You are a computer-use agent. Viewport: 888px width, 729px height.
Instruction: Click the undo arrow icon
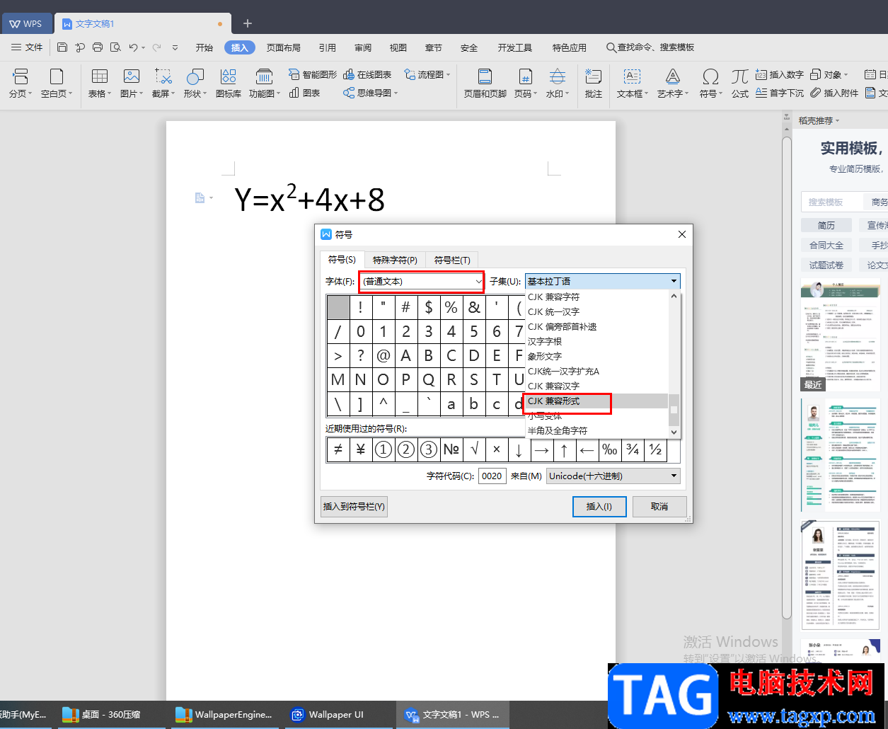133,47
